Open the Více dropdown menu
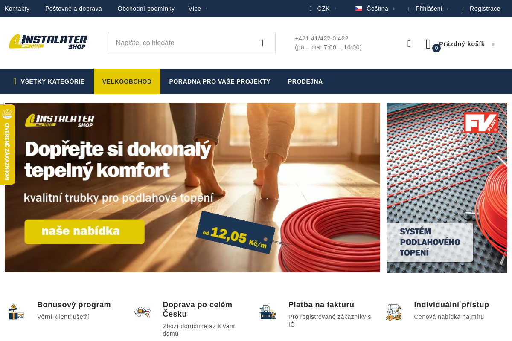Viewport: 512px width, 341px height. tap(195, 8)
